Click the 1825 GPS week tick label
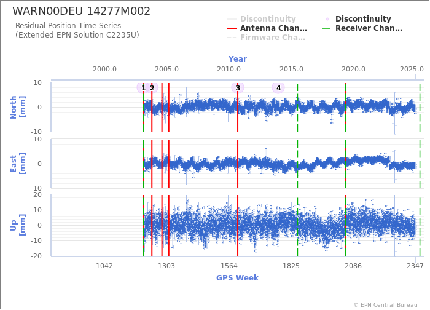The image size is (430, 310). (x=291, y=266)
